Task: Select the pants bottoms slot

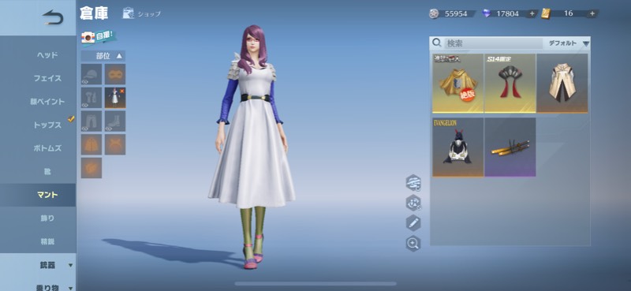Action: [x=91, y=121]
